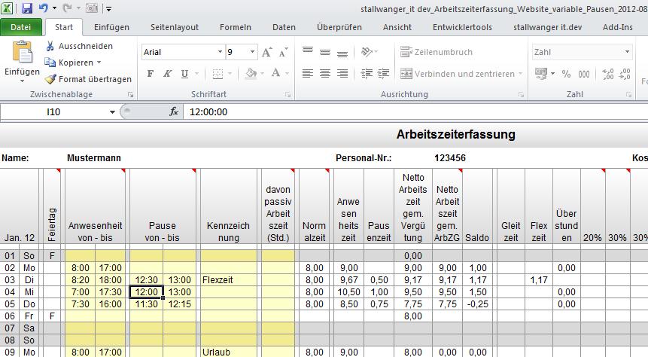Open the Datei tab
This screenshot has height=357, width=648.
pyautogui.click(x=20, y=27)
